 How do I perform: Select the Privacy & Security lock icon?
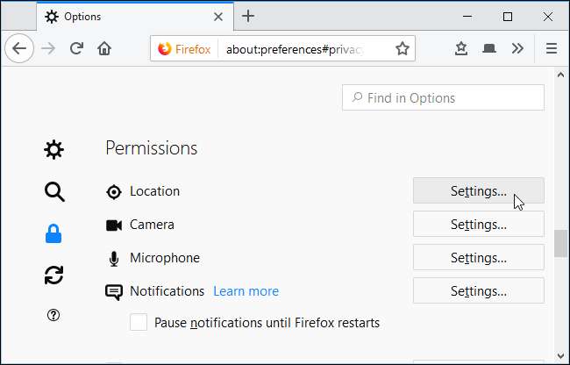click(53, 234)
